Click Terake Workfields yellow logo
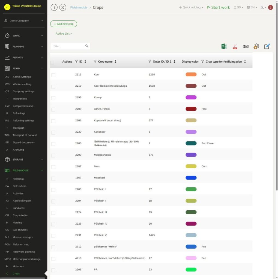The width and height of the screenshot is (278, 279). 7,7
